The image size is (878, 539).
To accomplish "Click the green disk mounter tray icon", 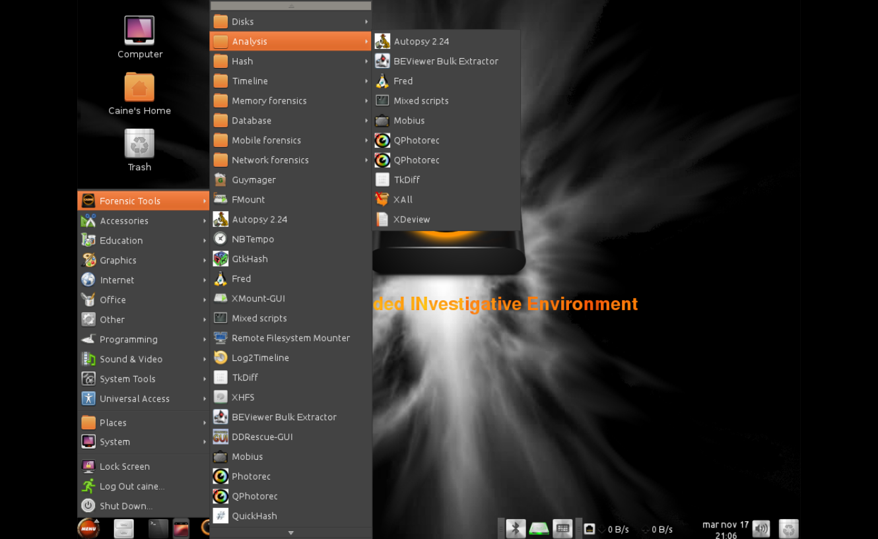I will point(539,528).
